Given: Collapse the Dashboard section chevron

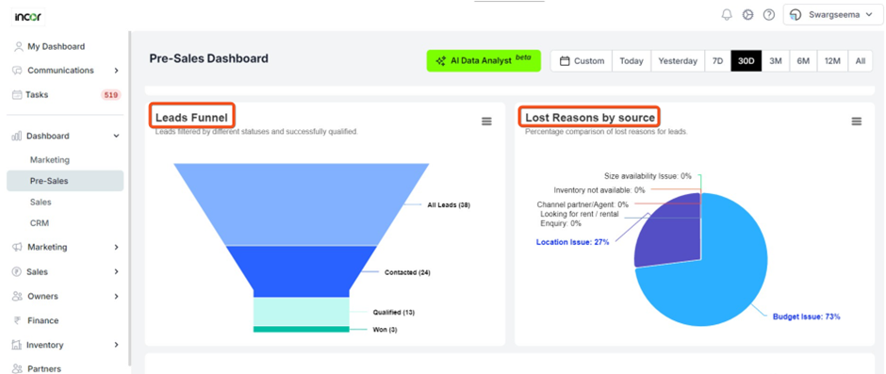Looking at the screenshot, I should tap(116, 137).
